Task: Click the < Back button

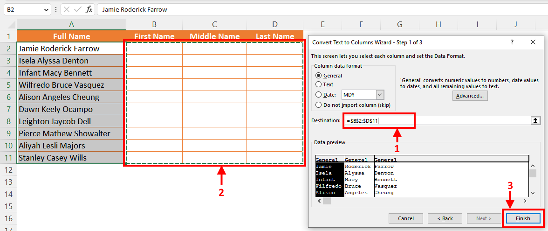Action: pyautogui.click(x=445, y=218)
